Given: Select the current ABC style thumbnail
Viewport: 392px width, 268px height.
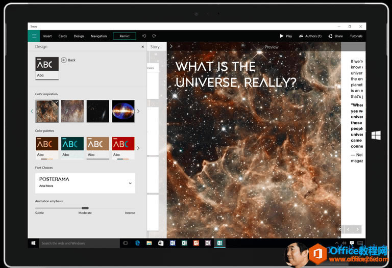Looking at the screenshot, I should point(47,68).
